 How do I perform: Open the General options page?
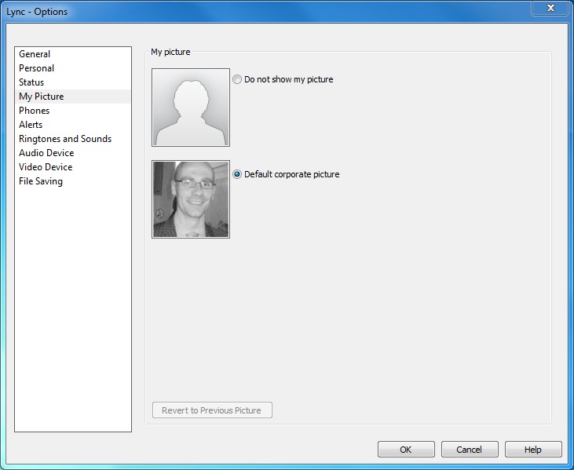73,54
